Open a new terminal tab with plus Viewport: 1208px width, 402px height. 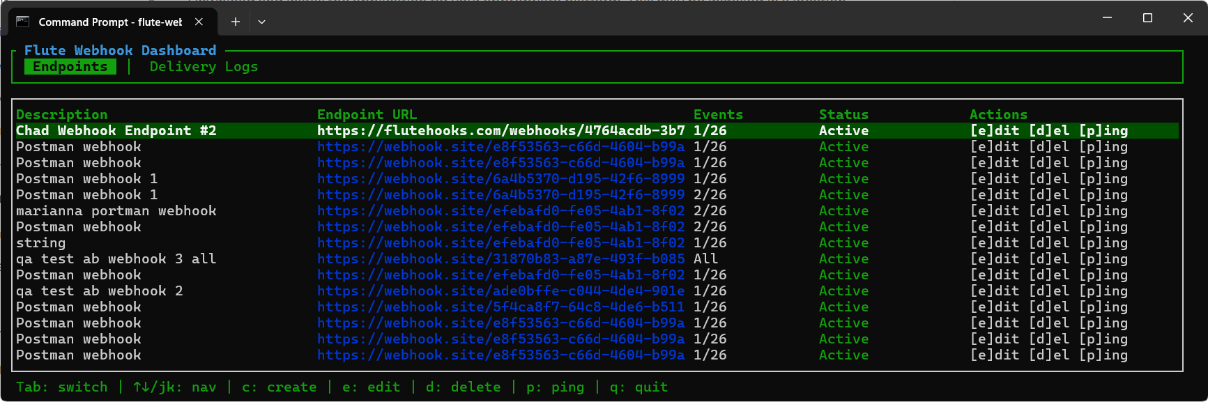point(236,22)
